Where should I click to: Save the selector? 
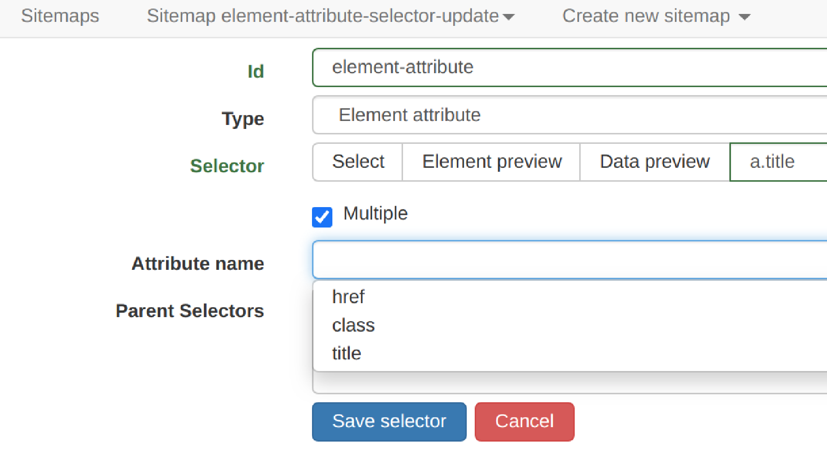click(x=389, y=421)
